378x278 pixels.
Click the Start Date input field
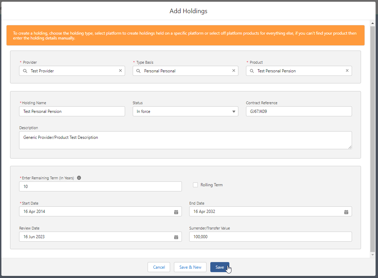click(100, 212)
